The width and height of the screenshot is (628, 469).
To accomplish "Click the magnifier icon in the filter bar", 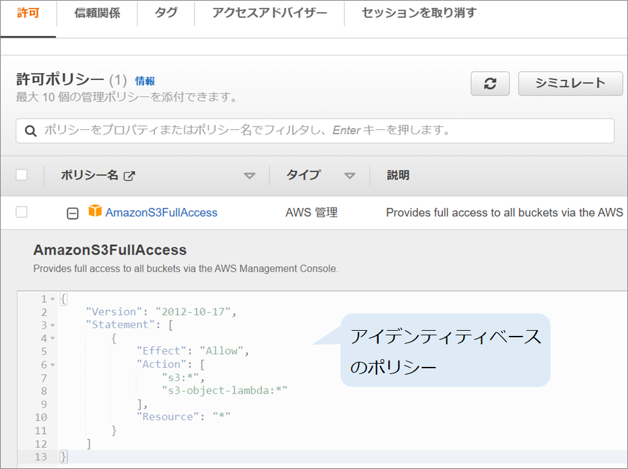I will click(30, 130).
